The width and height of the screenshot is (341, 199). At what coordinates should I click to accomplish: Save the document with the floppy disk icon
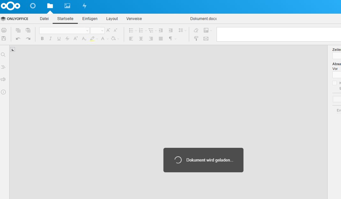[4, 38]
